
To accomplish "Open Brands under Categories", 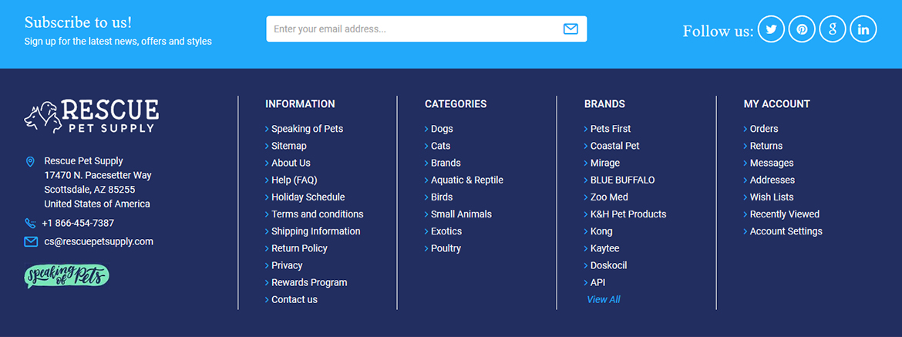I will (x=446, y=163).
